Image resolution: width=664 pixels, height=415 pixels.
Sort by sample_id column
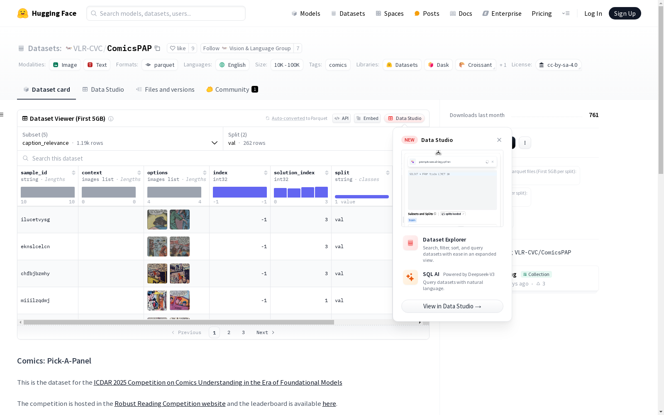[73, 173]
